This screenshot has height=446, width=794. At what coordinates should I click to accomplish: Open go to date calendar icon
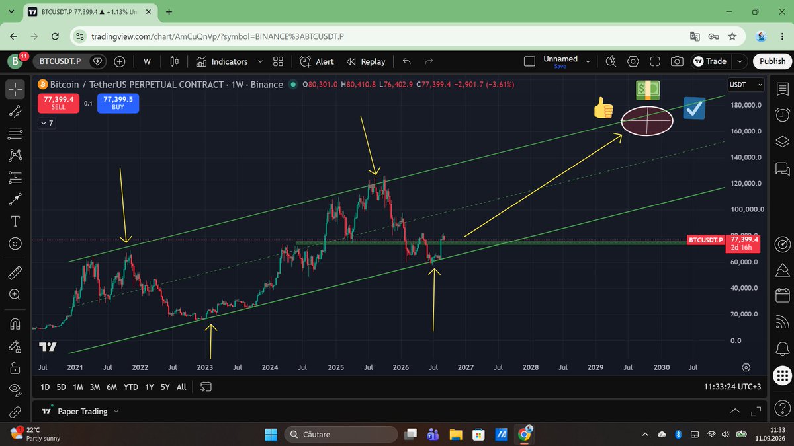click(205, 387)
